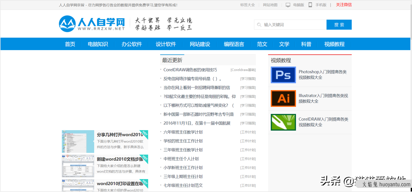The image size is (412, 192).
Task: Select the 最近更新 tab heading
Action: [x=172, y=60]
